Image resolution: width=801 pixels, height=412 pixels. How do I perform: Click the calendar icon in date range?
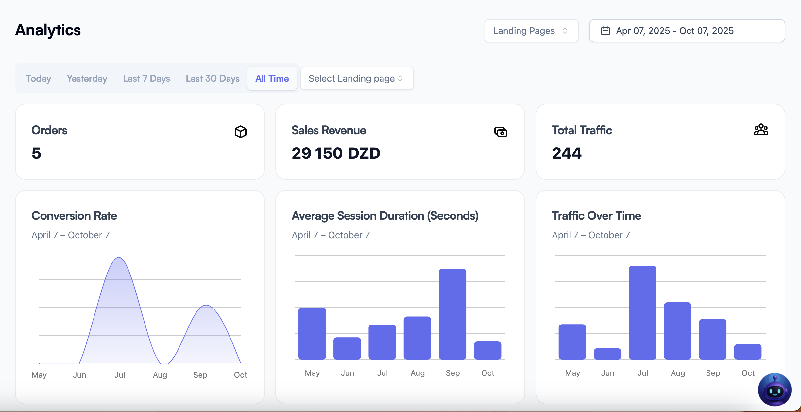[605, 31]
